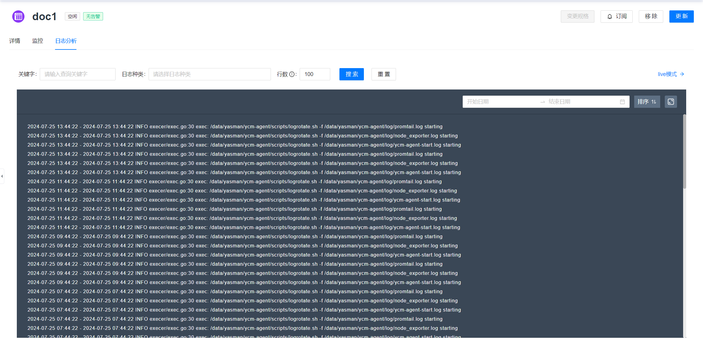Click the 移除 remove button

coord(651,16)
